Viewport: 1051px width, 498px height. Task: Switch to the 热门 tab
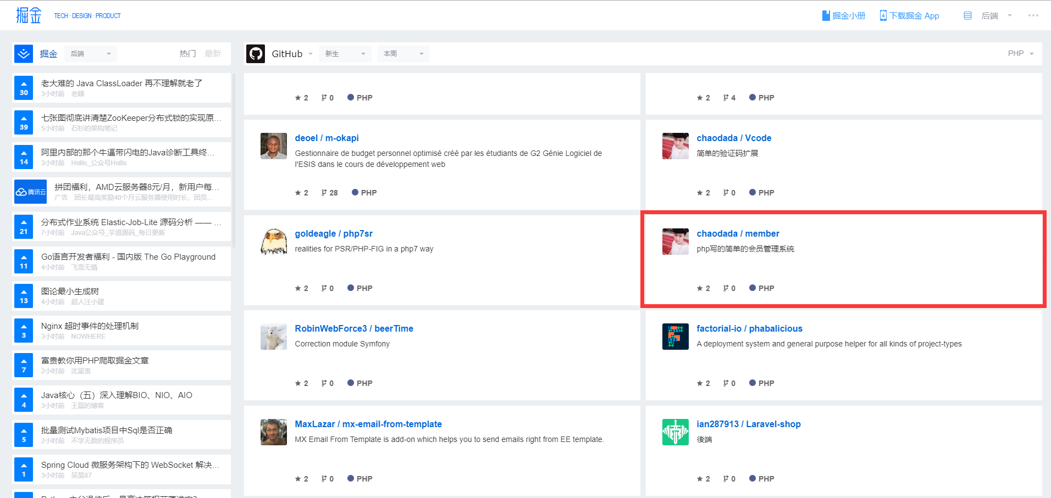187,54
